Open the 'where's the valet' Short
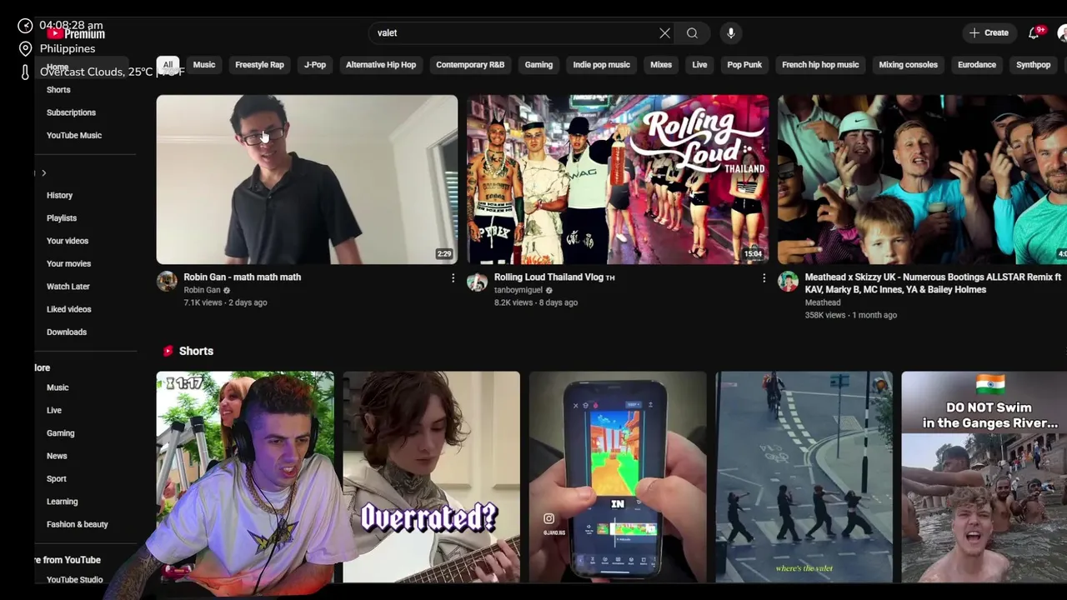The height and width of the screenshot is (600, 1067). [804, 477]
